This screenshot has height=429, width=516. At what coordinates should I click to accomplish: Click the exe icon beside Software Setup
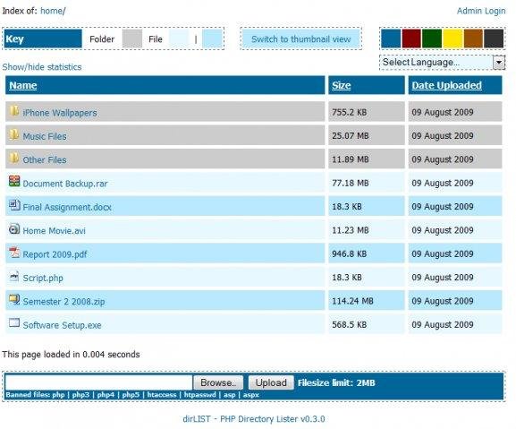tap(14, 322)
